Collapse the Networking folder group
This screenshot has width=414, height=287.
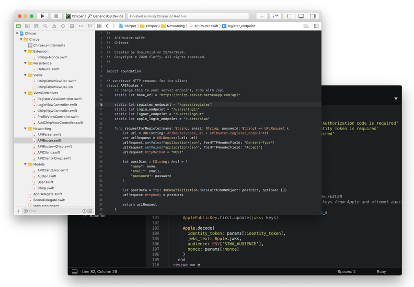[x=25, y=129]
